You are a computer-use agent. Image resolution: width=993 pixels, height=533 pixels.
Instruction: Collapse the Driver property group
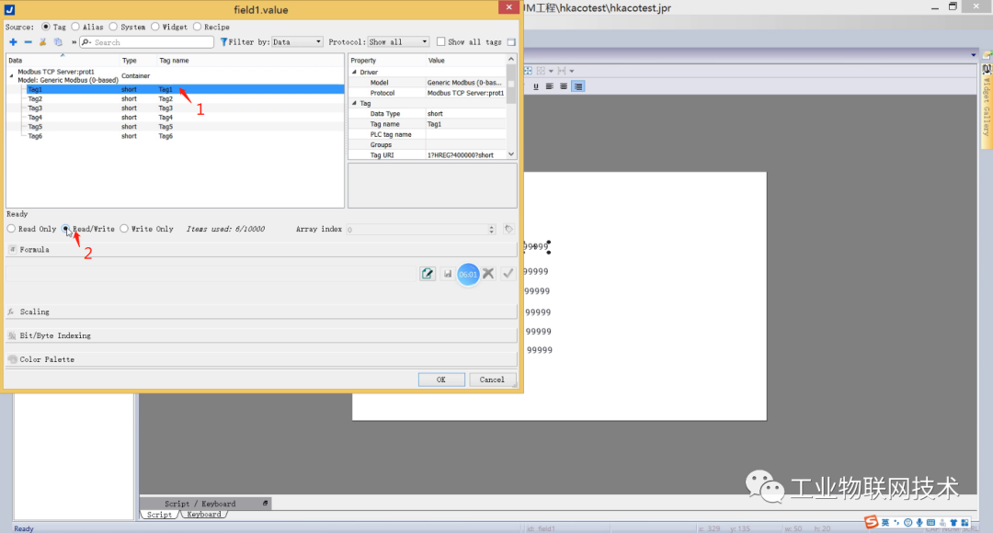pyautogui.click(x=353, y=72)
